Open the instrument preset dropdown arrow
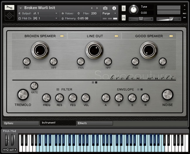This screenshot has width=190, height=154. click(20, 8)
